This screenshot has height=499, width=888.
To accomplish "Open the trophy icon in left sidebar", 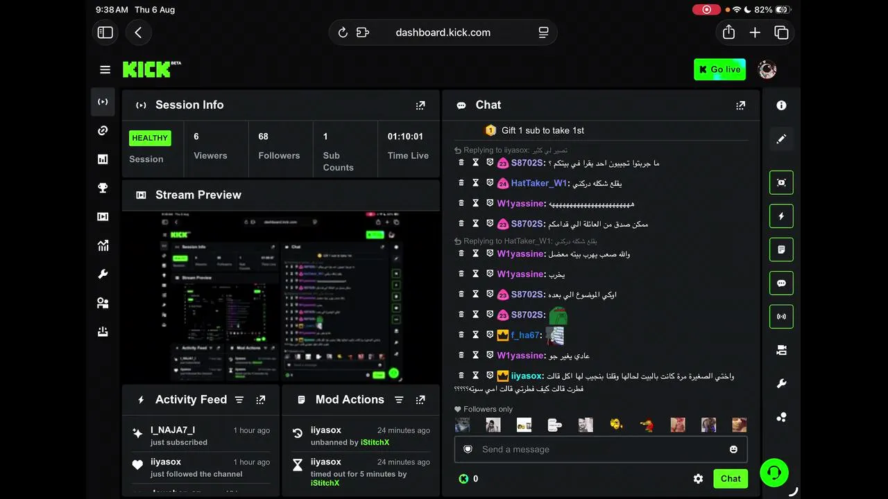I will (x=103, y=188).
